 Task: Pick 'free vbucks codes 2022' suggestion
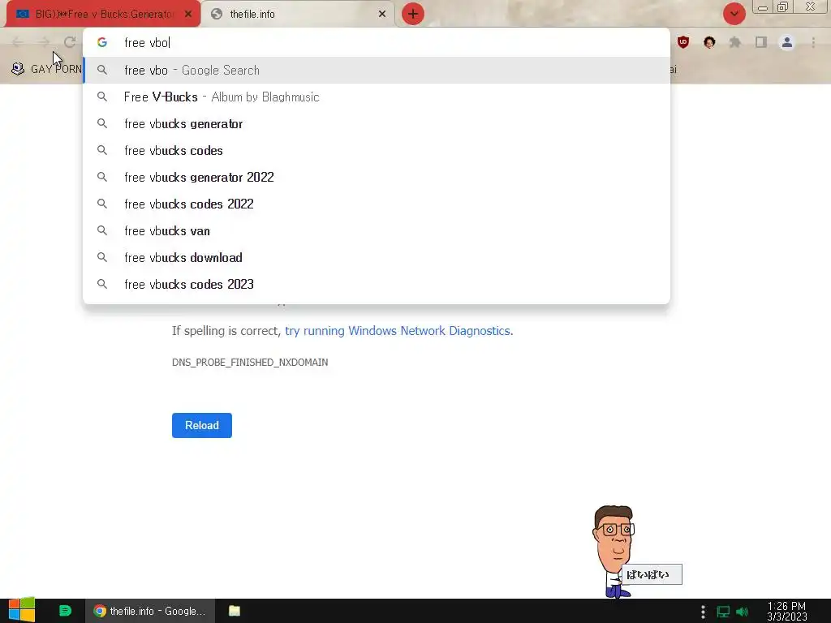377,204
